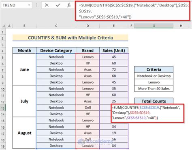Click the 'Month' header cell
Image resolution: width=192 pixels, height=150 pixels.
click(24, 50)
